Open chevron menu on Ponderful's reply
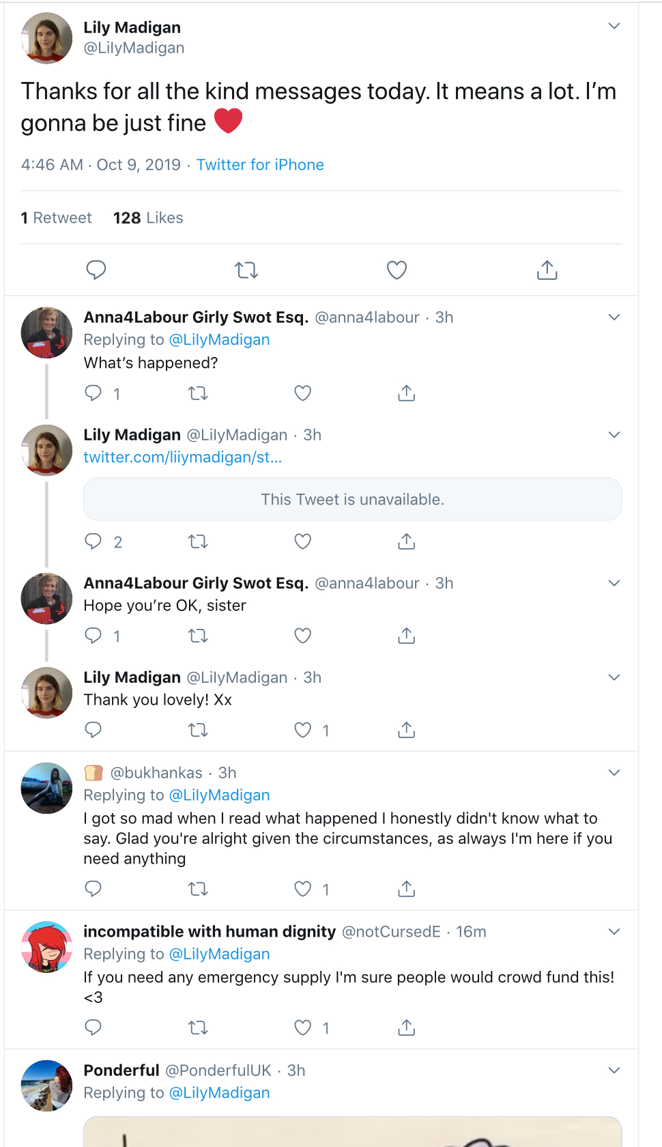Viewport: 662px width, 1147px height. [x=614, y=1070]
